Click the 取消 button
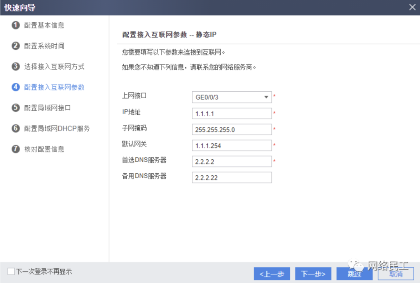Image resolution: width=420 pixels, height=283 pixels. tap(395, 274)
